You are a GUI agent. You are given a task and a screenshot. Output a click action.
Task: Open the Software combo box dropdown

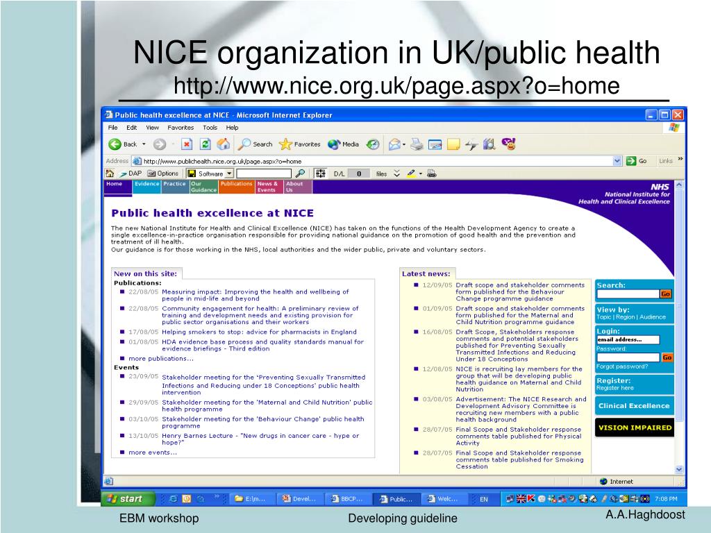(x=229, y=174)
